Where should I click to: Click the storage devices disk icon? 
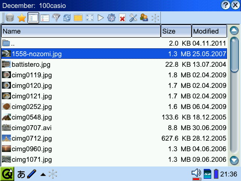tap(10, 18)
